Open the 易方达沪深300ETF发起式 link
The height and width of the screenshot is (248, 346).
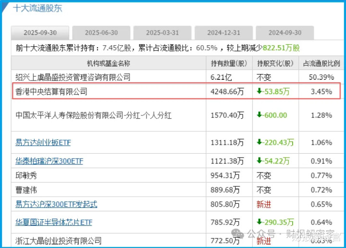point(56,204)
